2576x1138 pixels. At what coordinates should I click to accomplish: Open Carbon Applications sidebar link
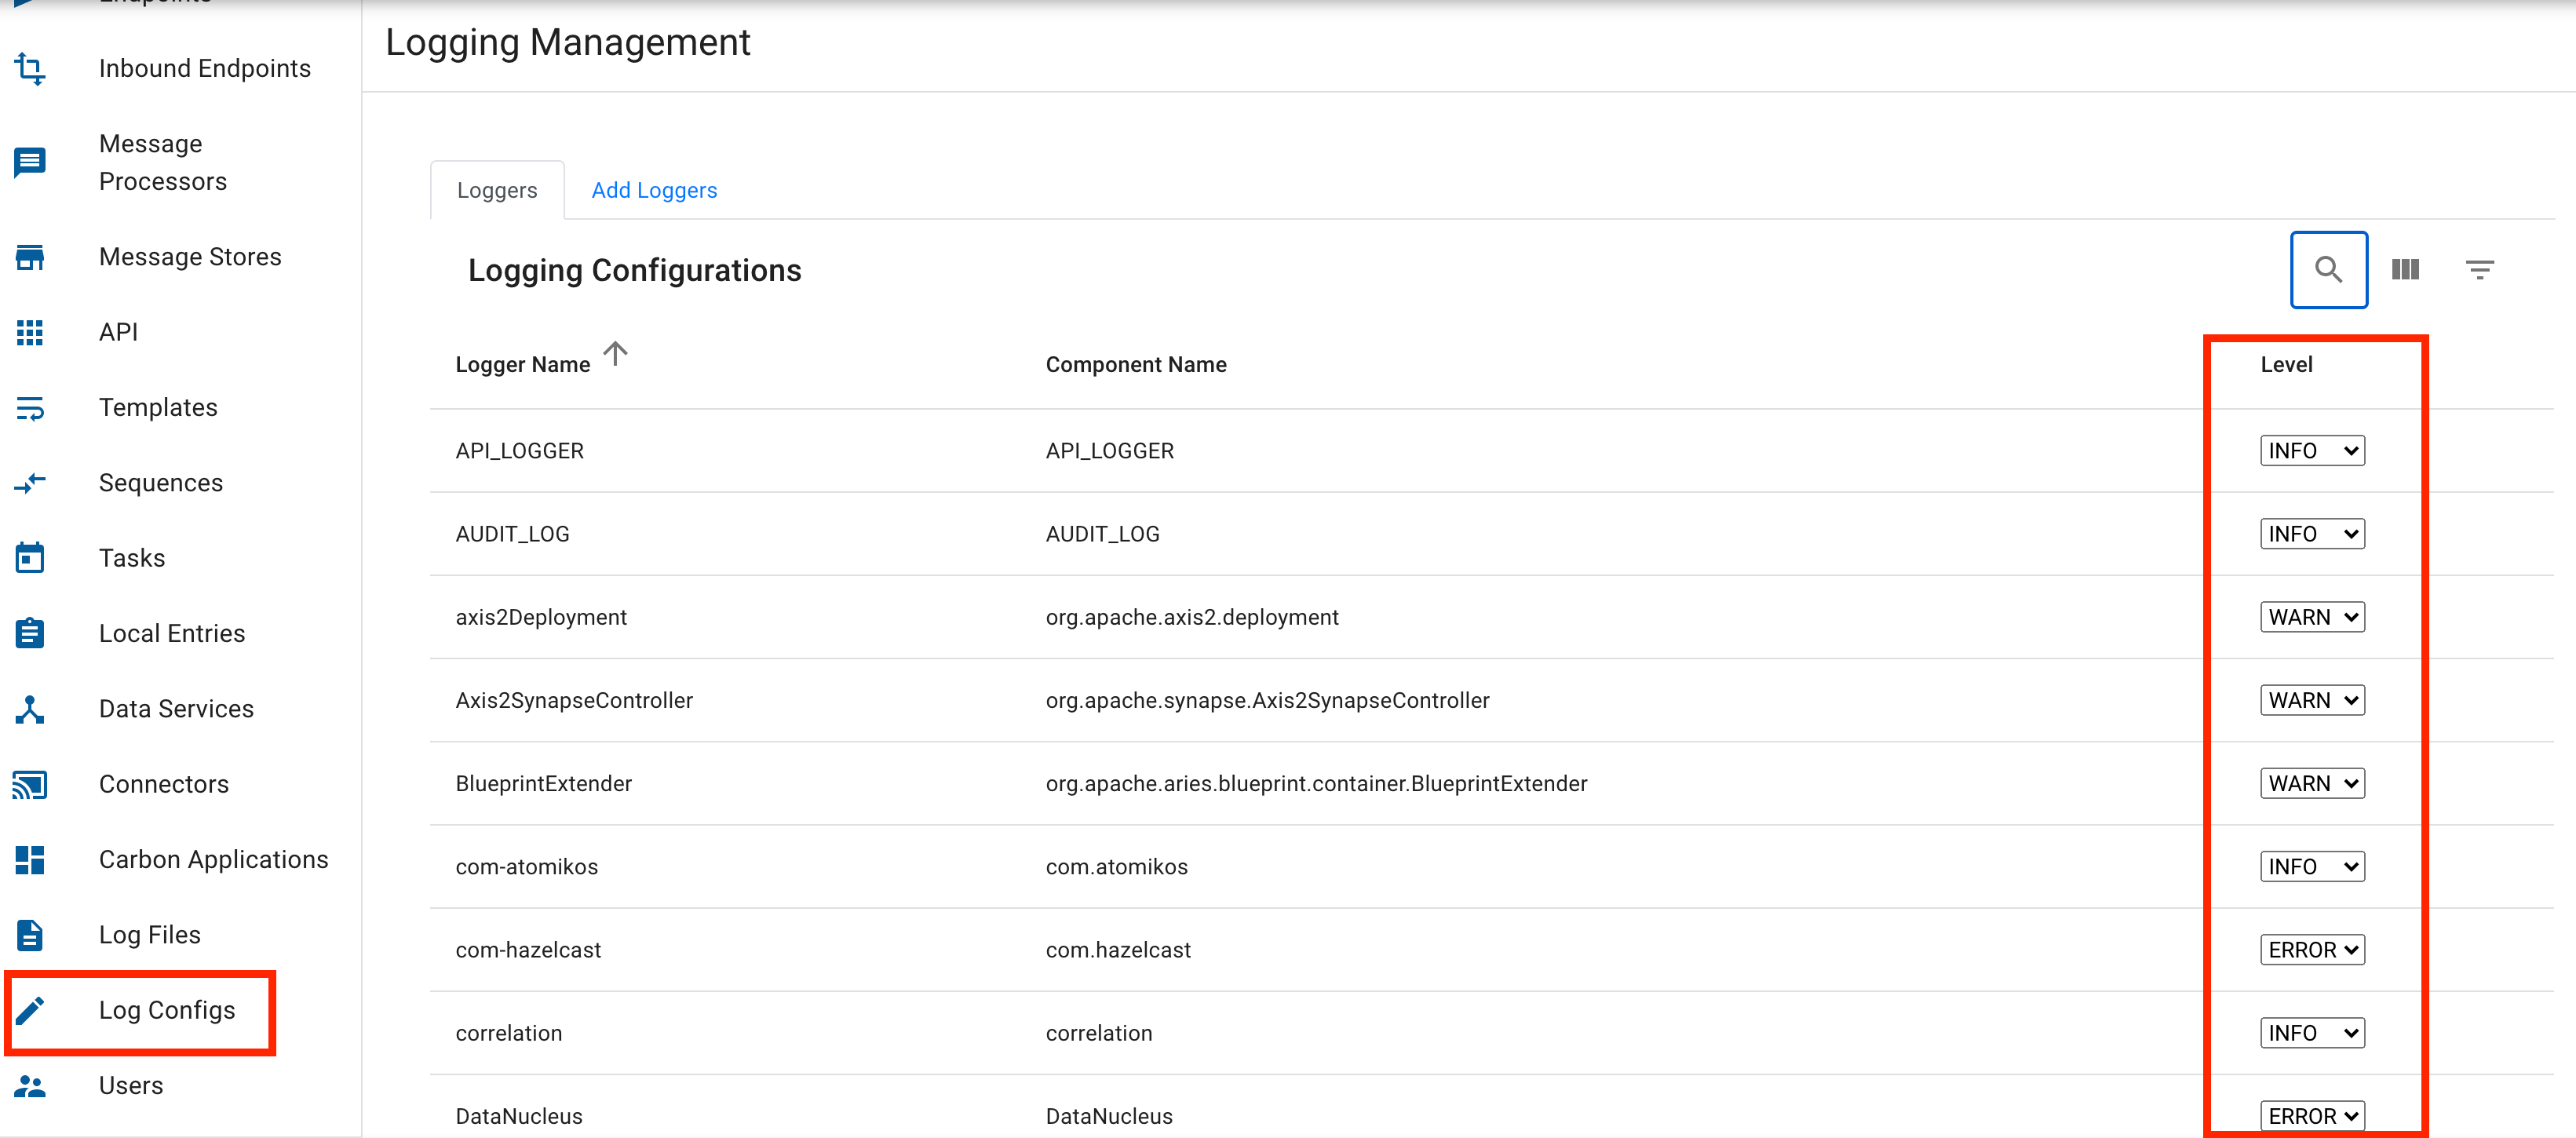[x=213, y=860]
